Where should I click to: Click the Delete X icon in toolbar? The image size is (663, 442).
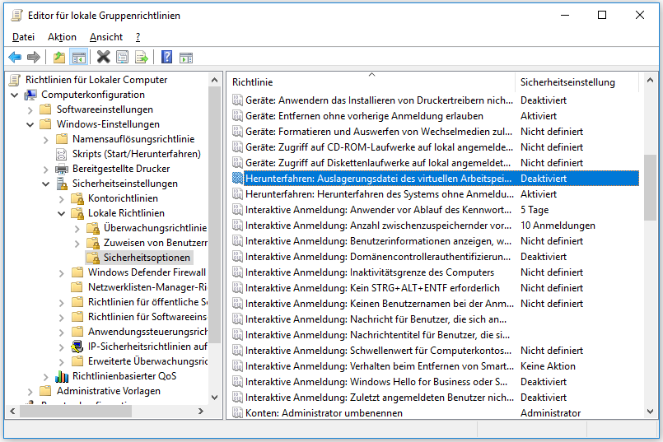coord(103,57)
